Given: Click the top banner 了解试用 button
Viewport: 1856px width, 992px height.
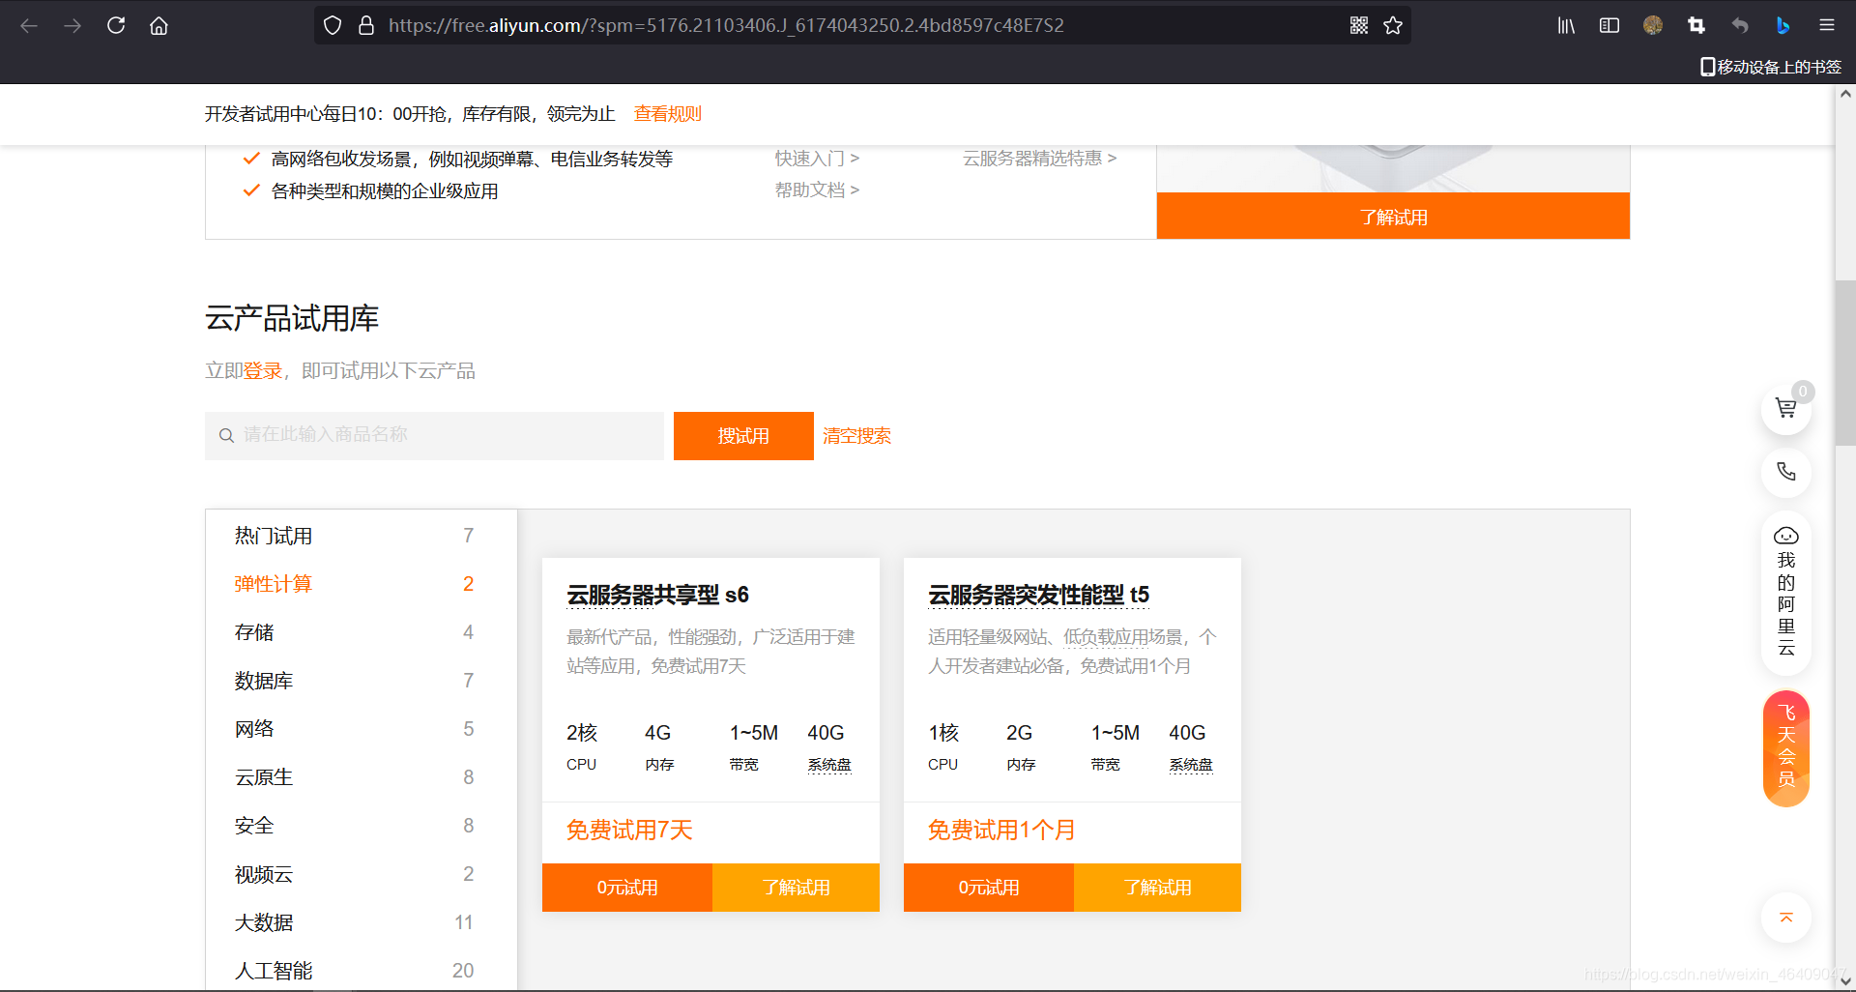Looking at the screenshot, I should (1393, 217).
